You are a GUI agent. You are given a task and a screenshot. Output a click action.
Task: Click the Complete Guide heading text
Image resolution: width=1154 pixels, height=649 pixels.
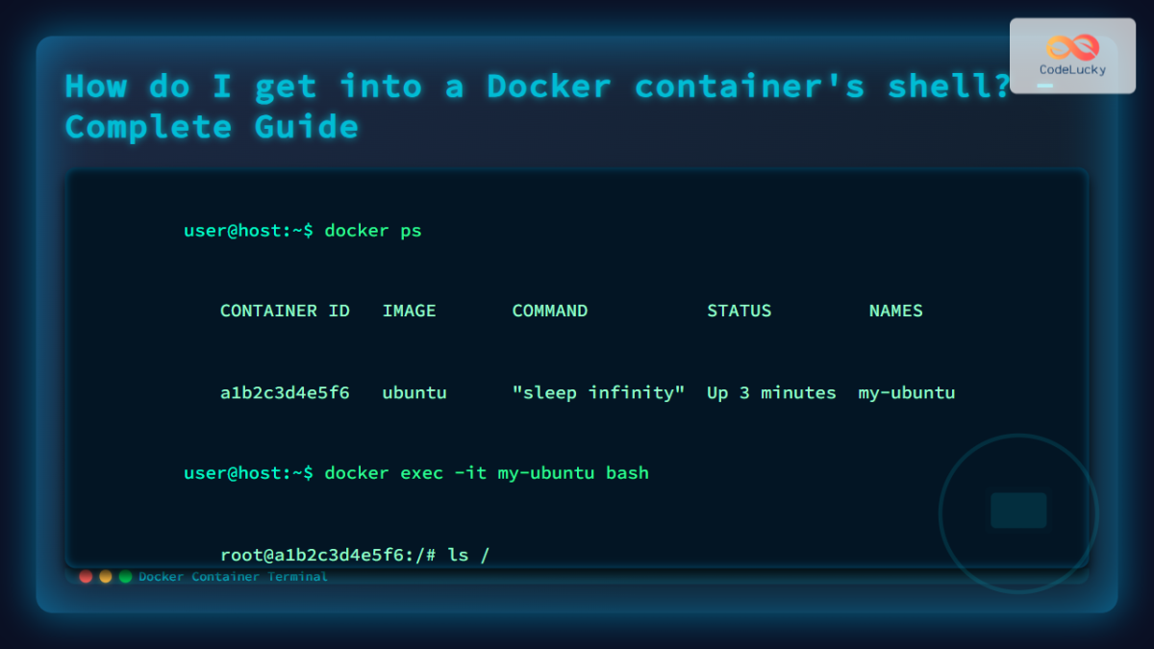pyautogui.click(x=210, y=126)
